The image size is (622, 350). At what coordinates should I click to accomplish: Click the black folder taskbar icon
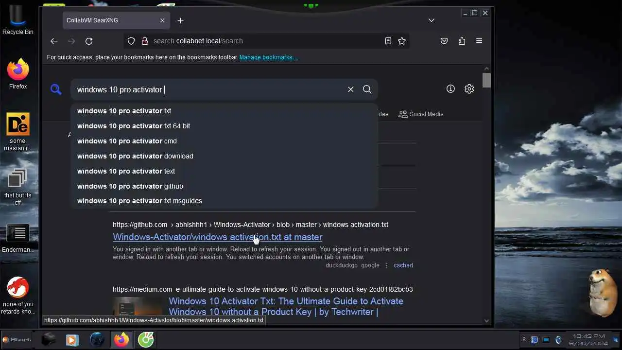48,340
